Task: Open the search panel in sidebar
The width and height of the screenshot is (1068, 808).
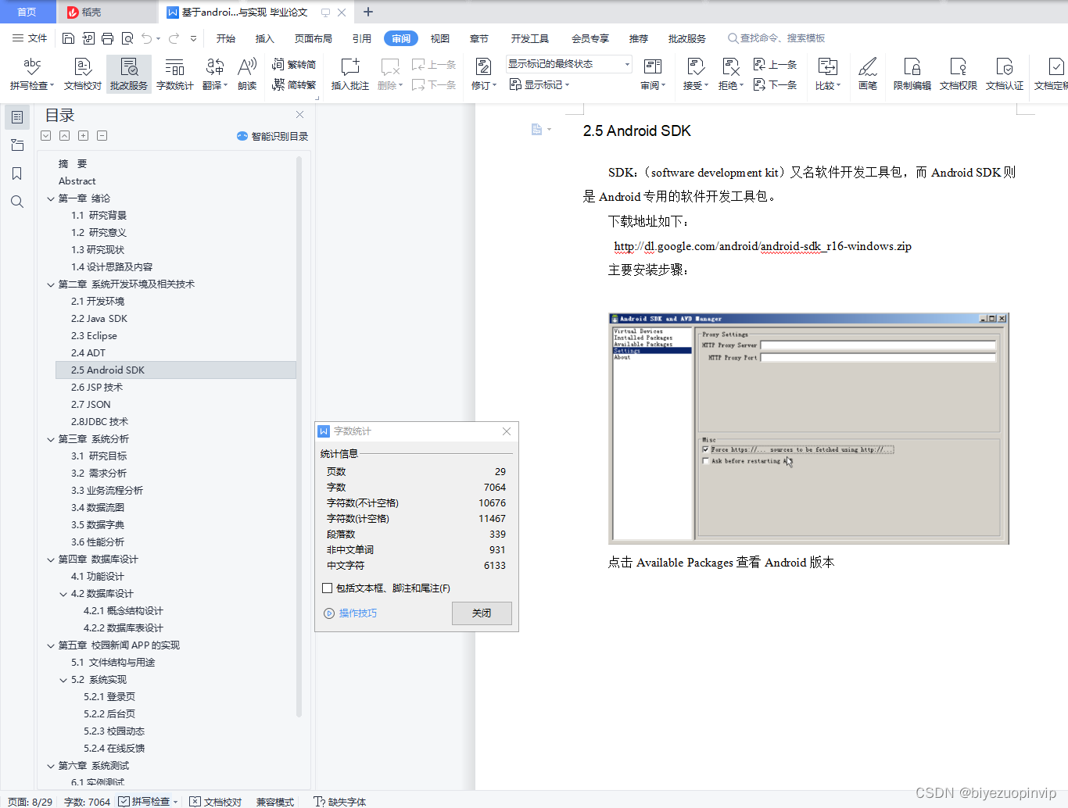Action: [16, 202]
